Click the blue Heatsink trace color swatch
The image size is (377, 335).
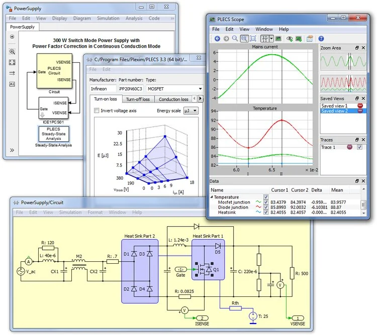click(258, 212)
